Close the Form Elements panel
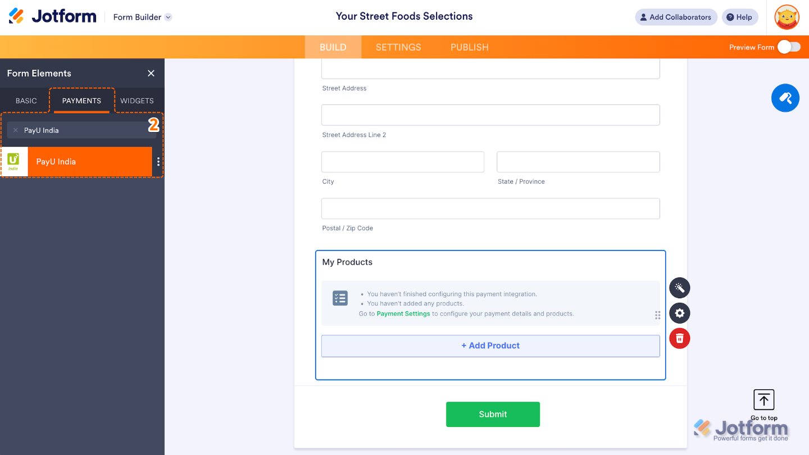 pos(151,73)
